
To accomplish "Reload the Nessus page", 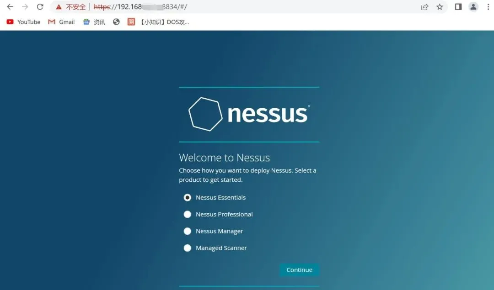I will tap(40, 6).
